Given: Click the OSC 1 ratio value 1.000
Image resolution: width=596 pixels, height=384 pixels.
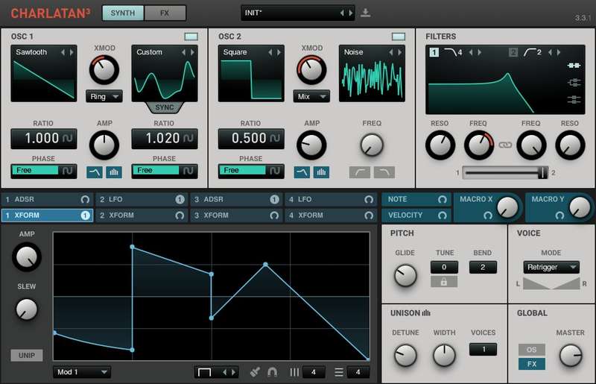Looking at the screenshot, I should (43, 139).
